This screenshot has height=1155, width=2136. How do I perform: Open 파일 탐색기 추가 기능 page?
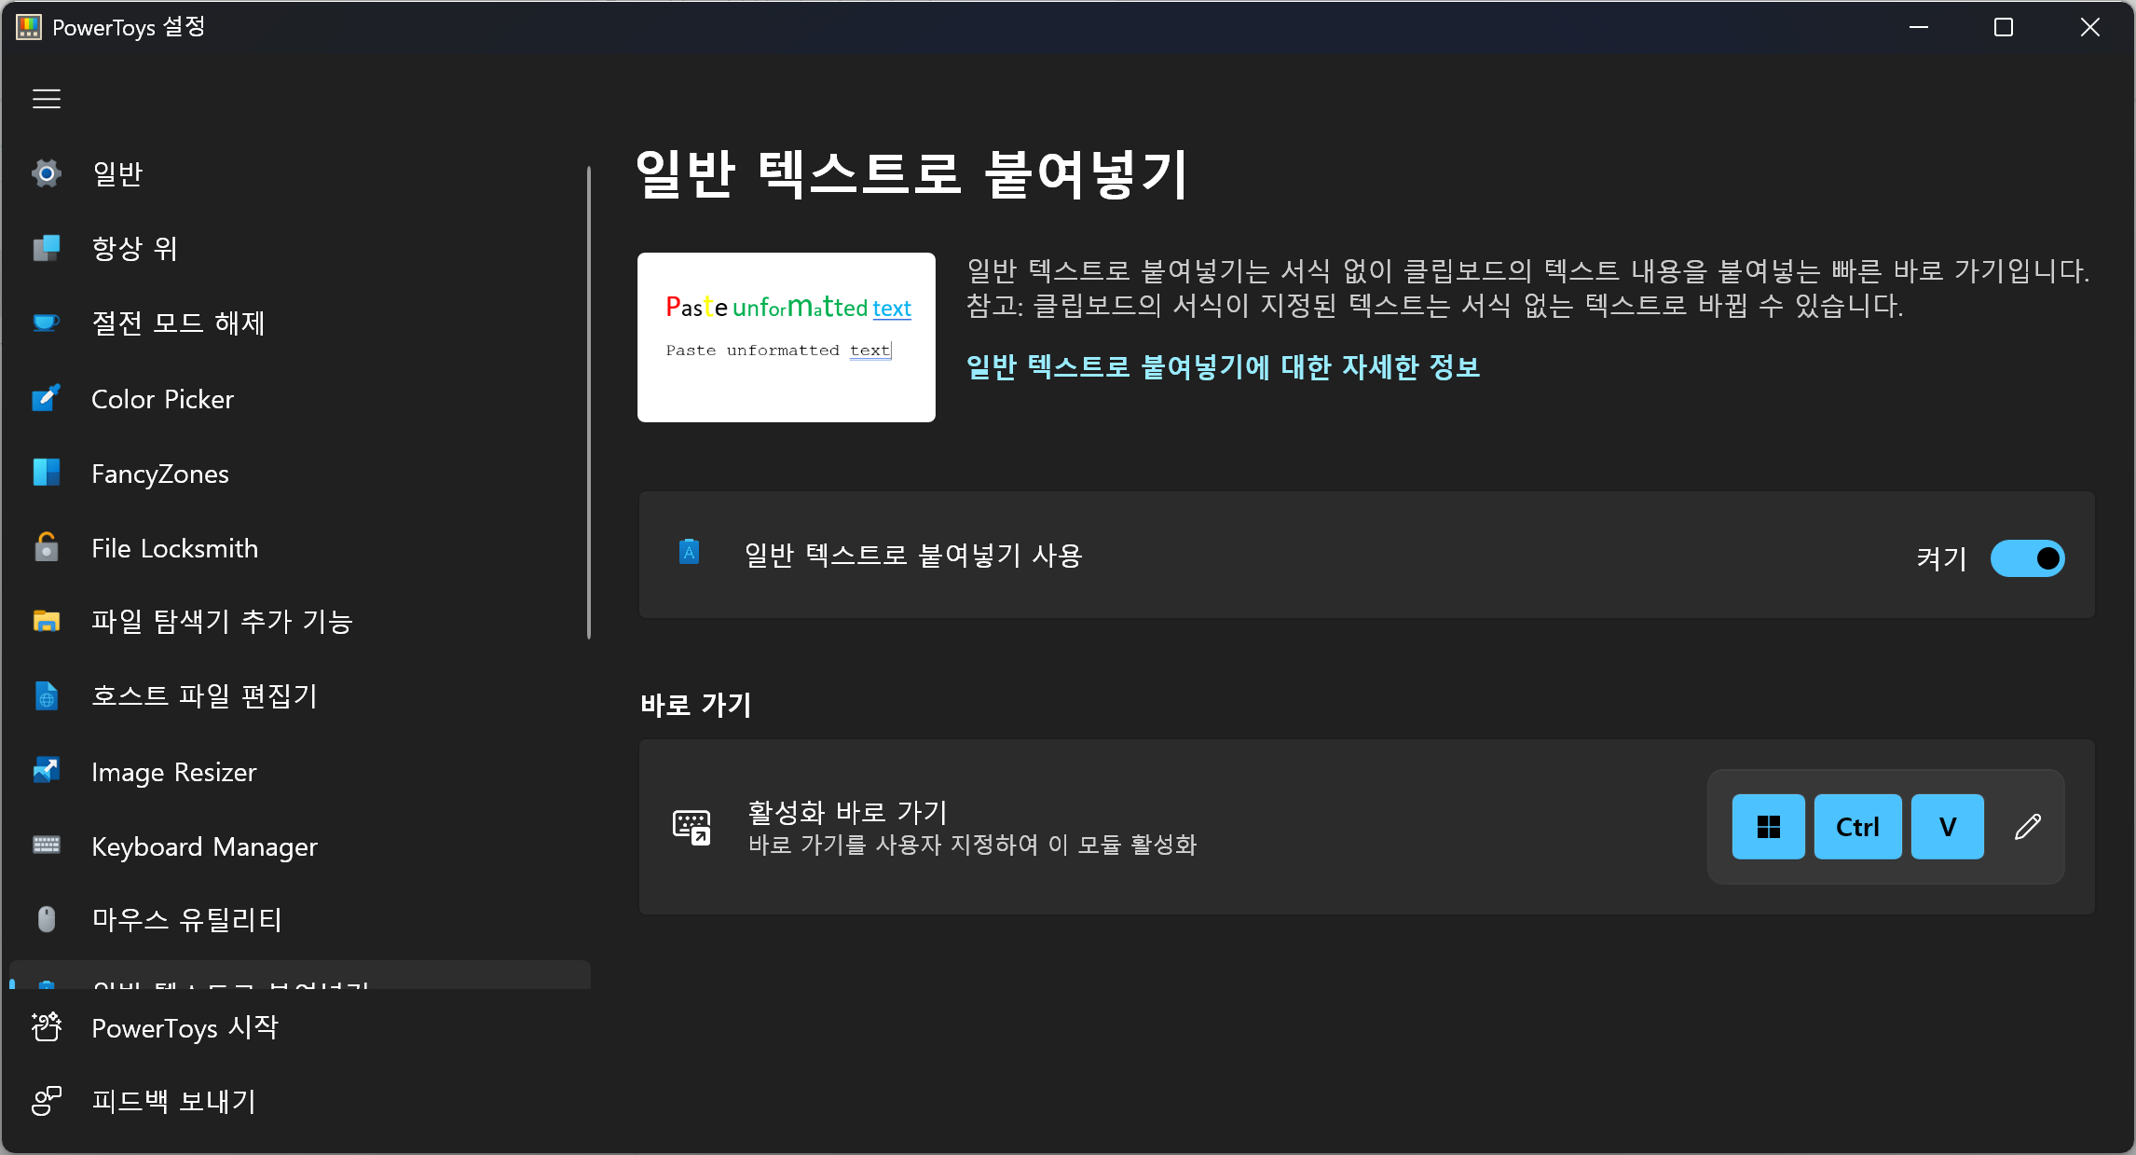pyautogui.click(x=222, y=621)
